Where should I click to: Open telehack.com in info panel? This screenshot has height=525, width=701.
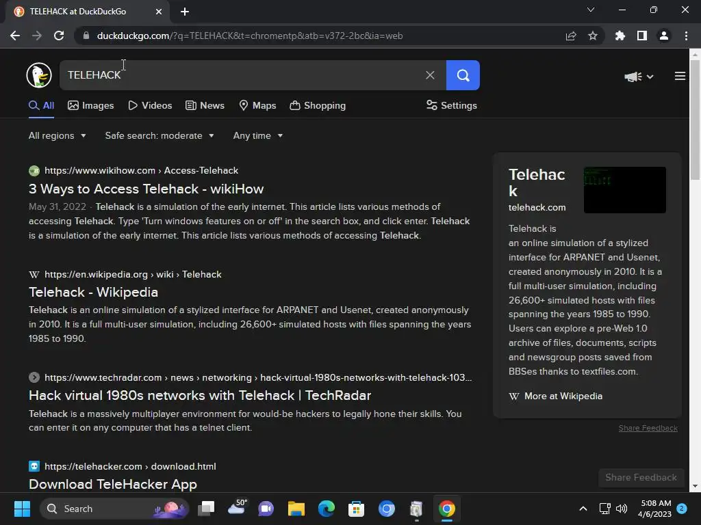(537, 208)
